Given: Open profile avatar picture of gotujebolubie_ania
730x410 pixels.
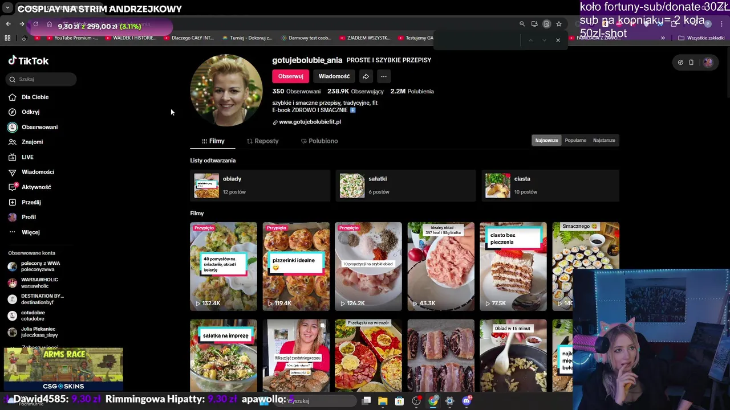Looking at the screenshot, I should point(226,90).
